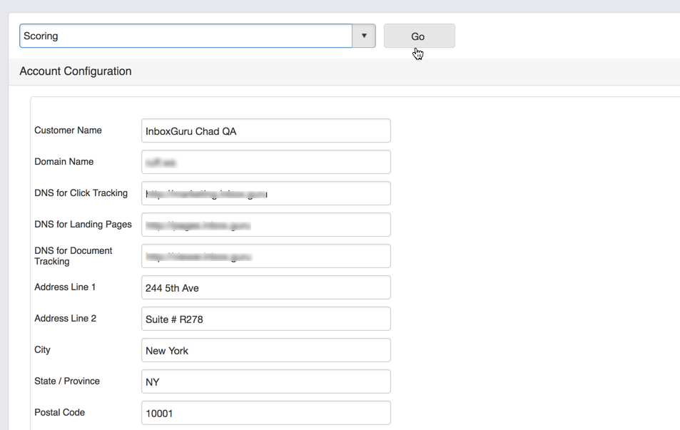Edit the DNS for Landing Pages field
680x430 pixels.
265,225
